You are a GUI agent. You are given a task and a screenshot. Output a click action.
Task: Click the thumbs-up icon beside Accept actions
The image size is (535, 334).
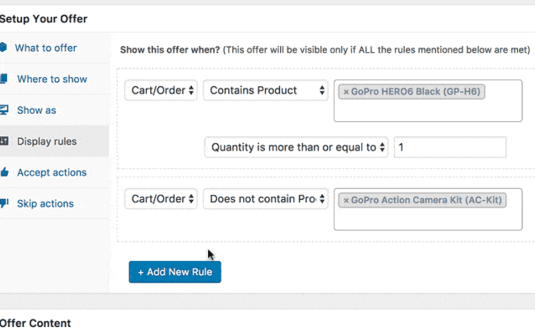4,172
